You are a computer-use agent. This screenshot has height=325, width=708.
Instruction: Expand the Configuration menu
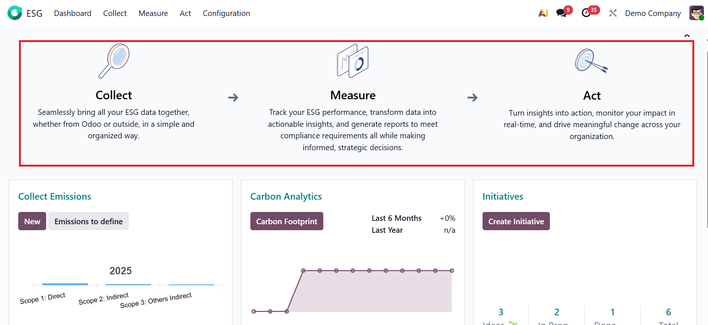226,13
